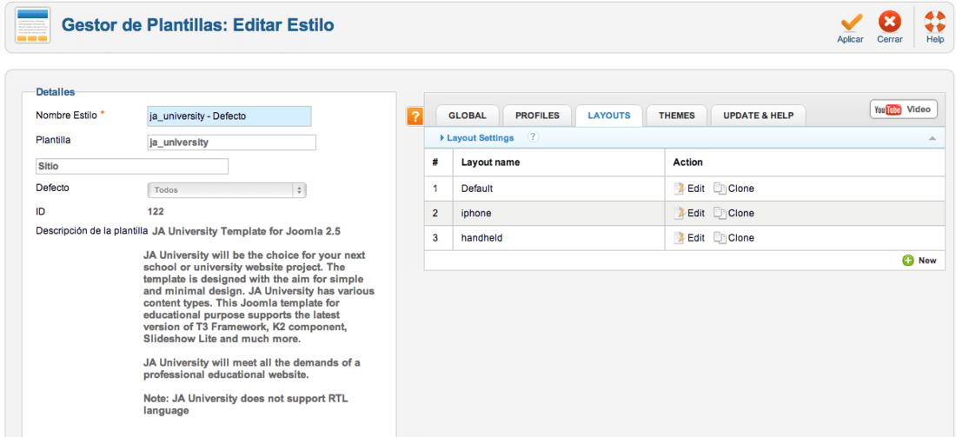Open the UPDATE & HELP tab
Image resolution: width=956 pixels, height=437 pixels.
759,116
